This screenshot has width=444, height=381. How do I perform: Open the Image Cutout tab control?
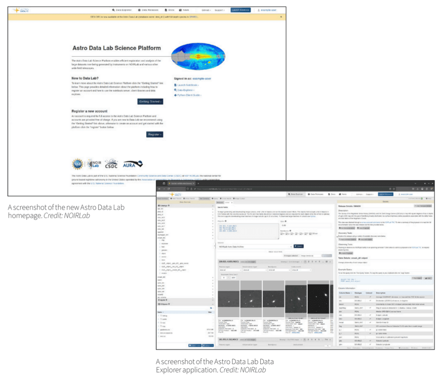(239, 199)
